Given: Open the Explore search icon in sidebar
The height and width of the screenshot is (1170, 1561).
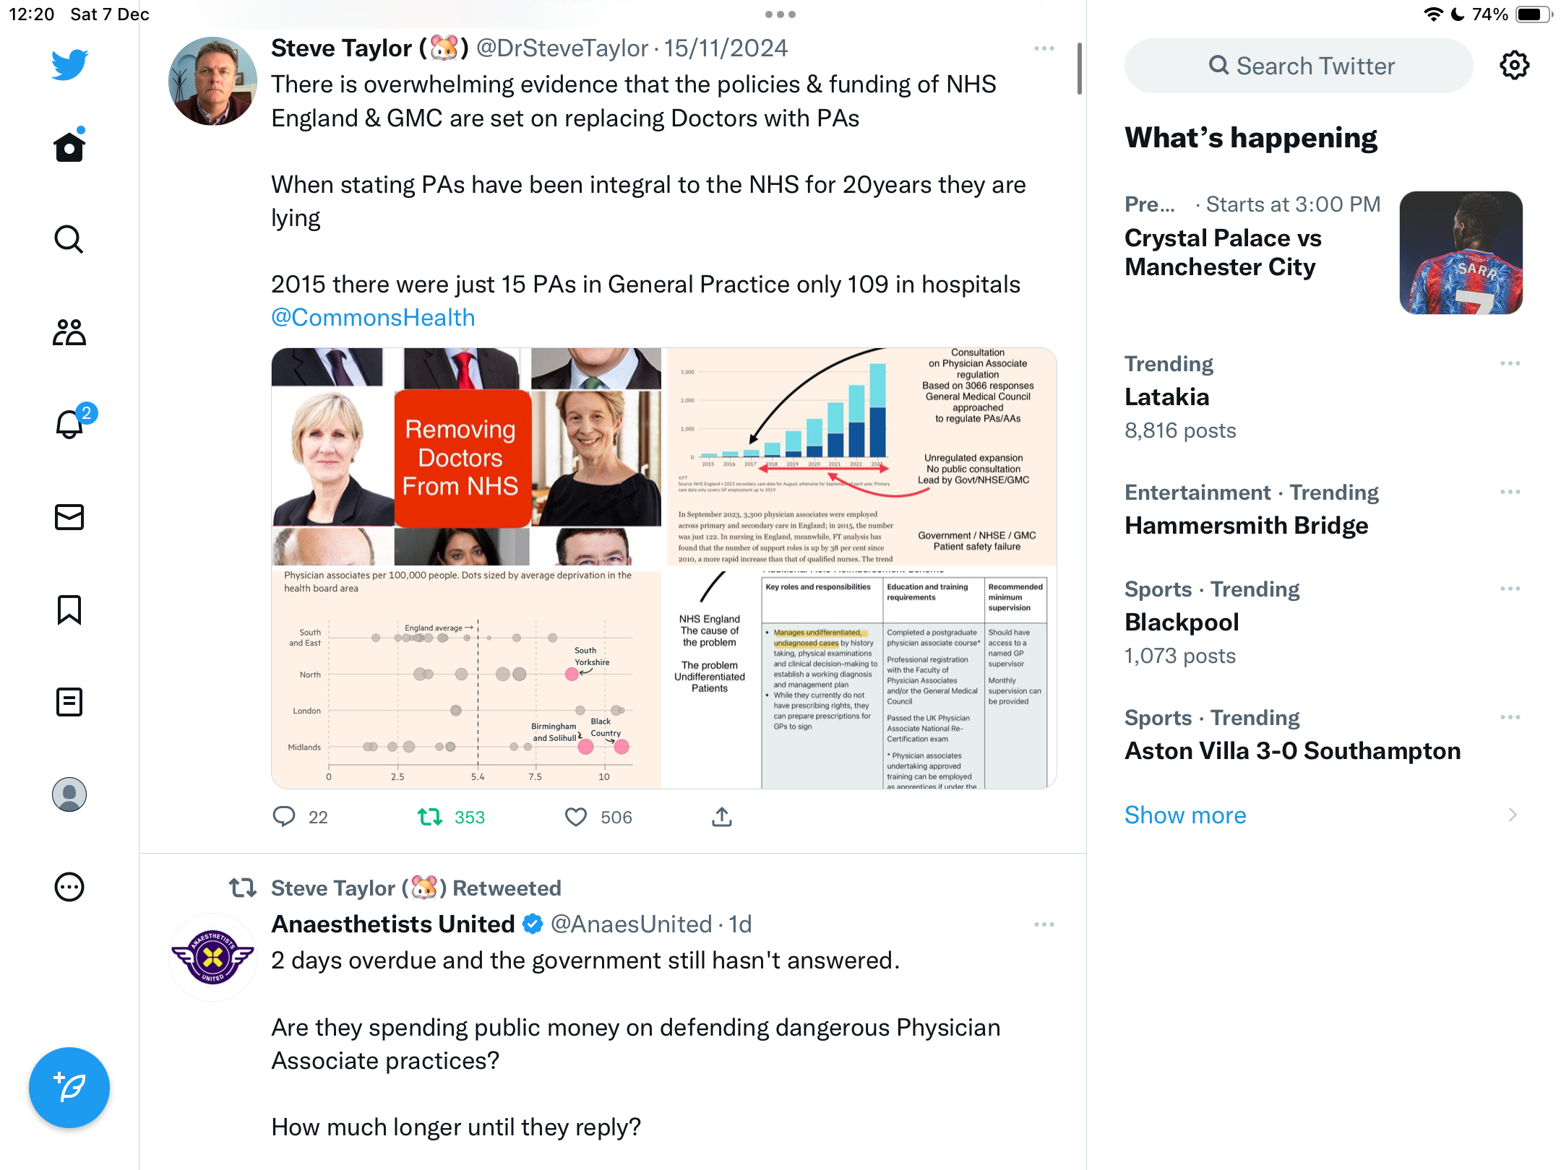Looking at the screenshot, I should pyautogui.click(x=69, y=240).
